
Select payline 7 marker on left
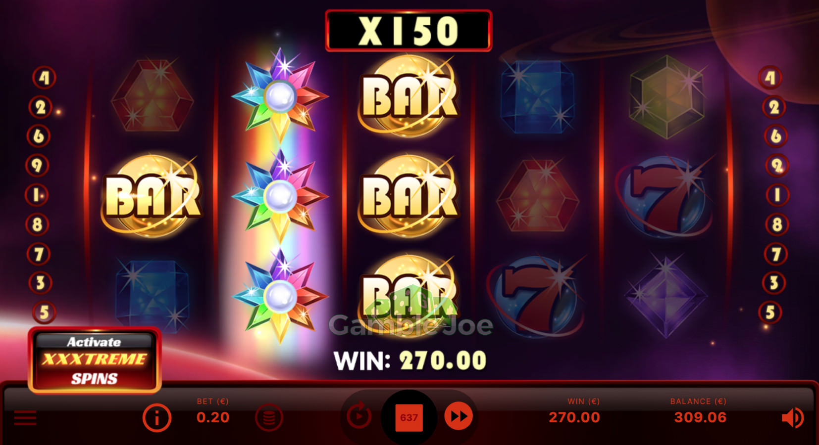(38, 254)
